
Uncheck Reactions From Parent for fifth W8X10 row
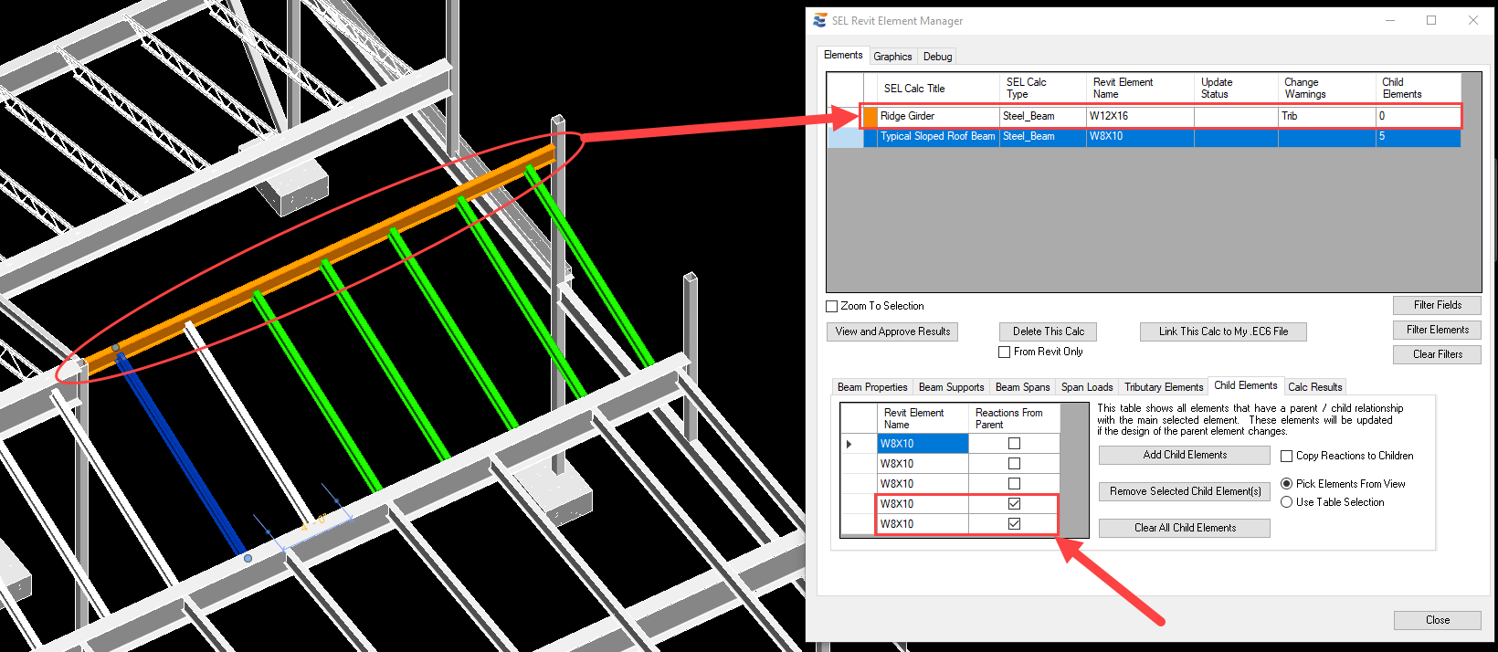[x=1014, y=524]
